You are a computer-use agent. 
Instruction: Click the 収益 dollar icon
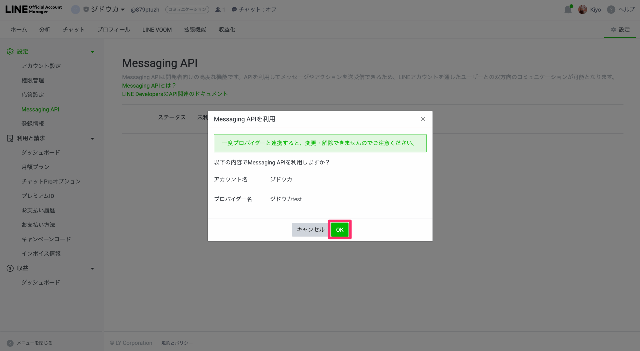pos(10,268)
